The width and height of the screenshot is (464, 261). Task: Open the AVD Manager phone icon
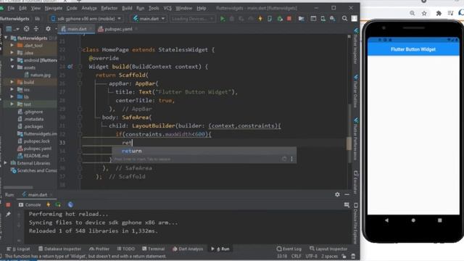pyautogui.click(x=323, y=19)
